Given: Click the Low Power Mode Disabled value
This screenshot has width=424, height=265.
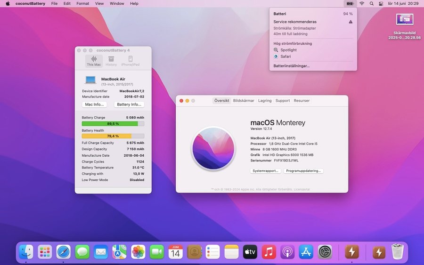Looking at the screenshot, I should (137, 180).
